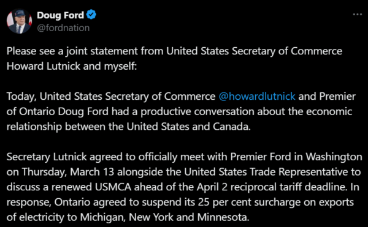The width and height of the screenshot is (368, 227).
Task: Click 'United States Trade Representative' phrase
Action: click(x=266, y=172)
